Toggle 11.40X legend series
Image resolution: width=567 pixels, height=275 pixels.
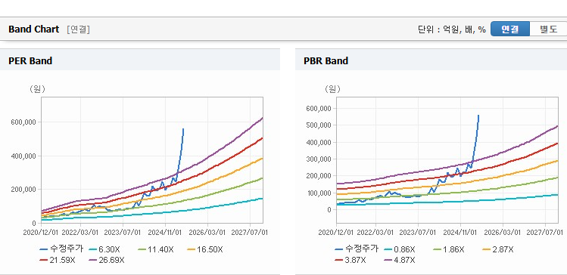156,249
